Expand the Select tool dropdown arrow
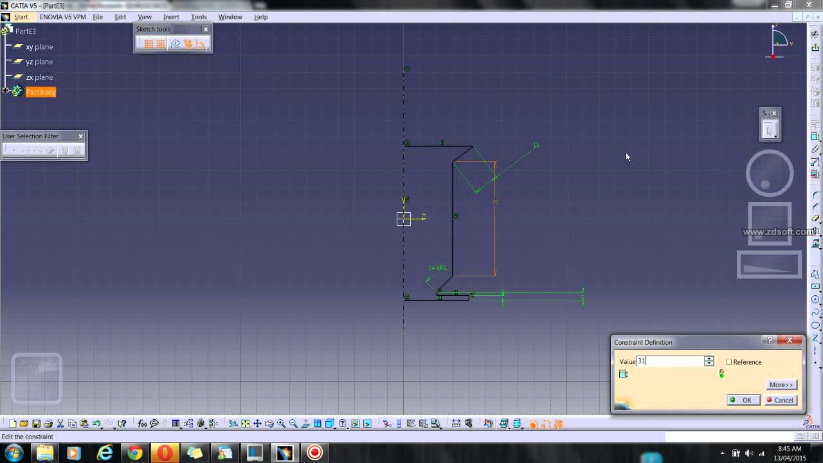Viewport: 823px width, 463px height. tap(776, 136)
